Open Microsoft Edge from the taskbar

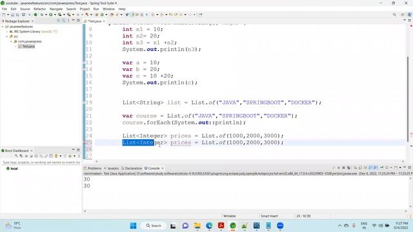(x=209, y=226)
